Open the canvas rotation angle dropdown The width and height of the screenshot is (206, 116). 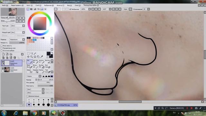110,9
